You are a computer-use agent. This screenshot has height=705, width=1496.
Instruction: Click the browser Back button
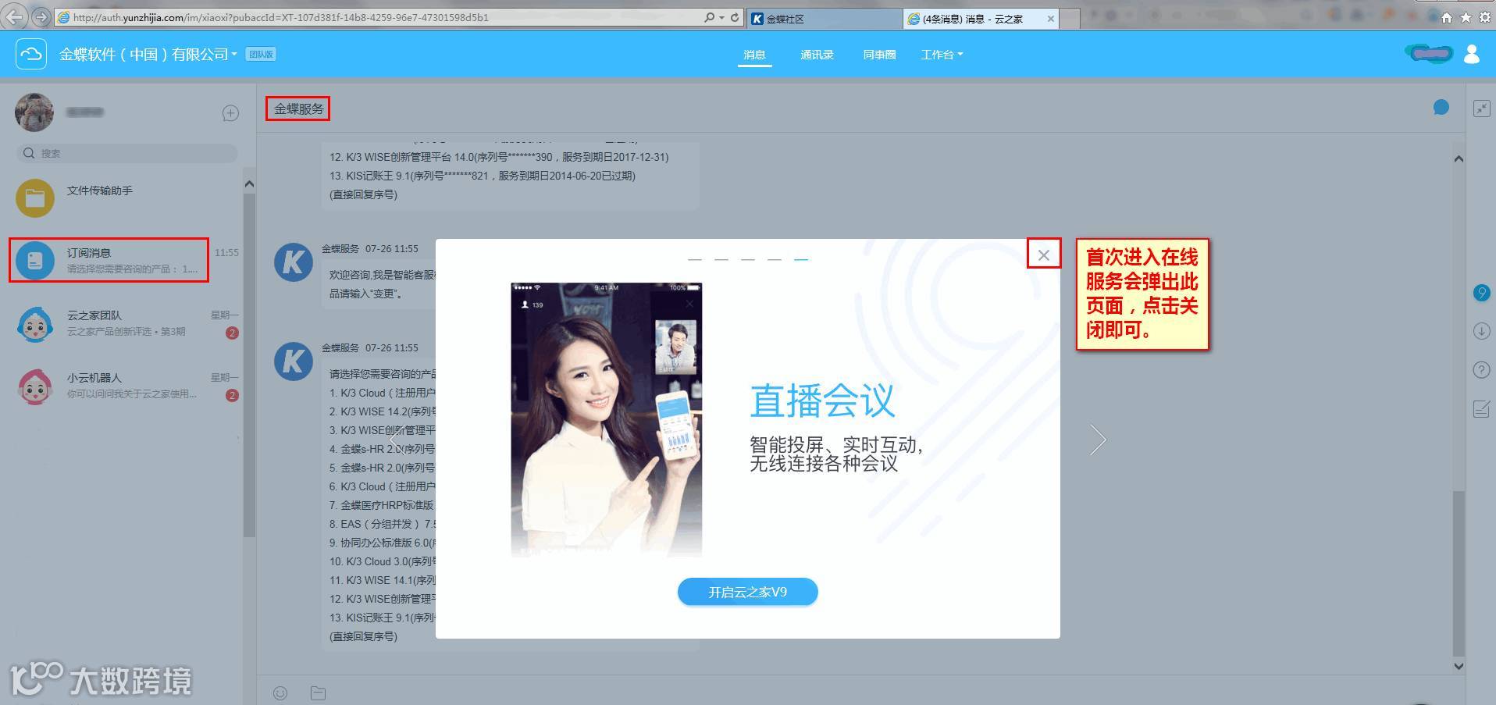tap(15, 16)
